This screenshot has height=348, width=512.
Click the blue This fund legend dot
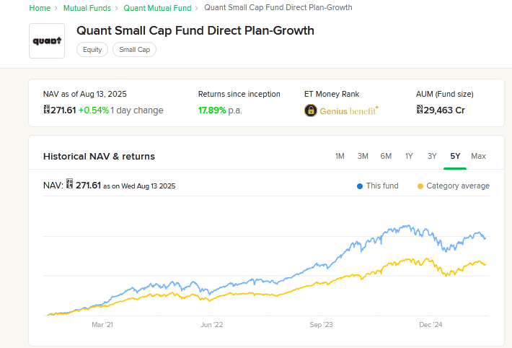coord(360,186)
